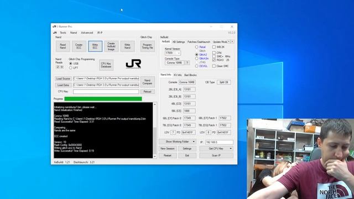Adjust the Nand Reads stepper
Image resolution: width=354 pixels, height=199 pixels.
tap(62, 67)
